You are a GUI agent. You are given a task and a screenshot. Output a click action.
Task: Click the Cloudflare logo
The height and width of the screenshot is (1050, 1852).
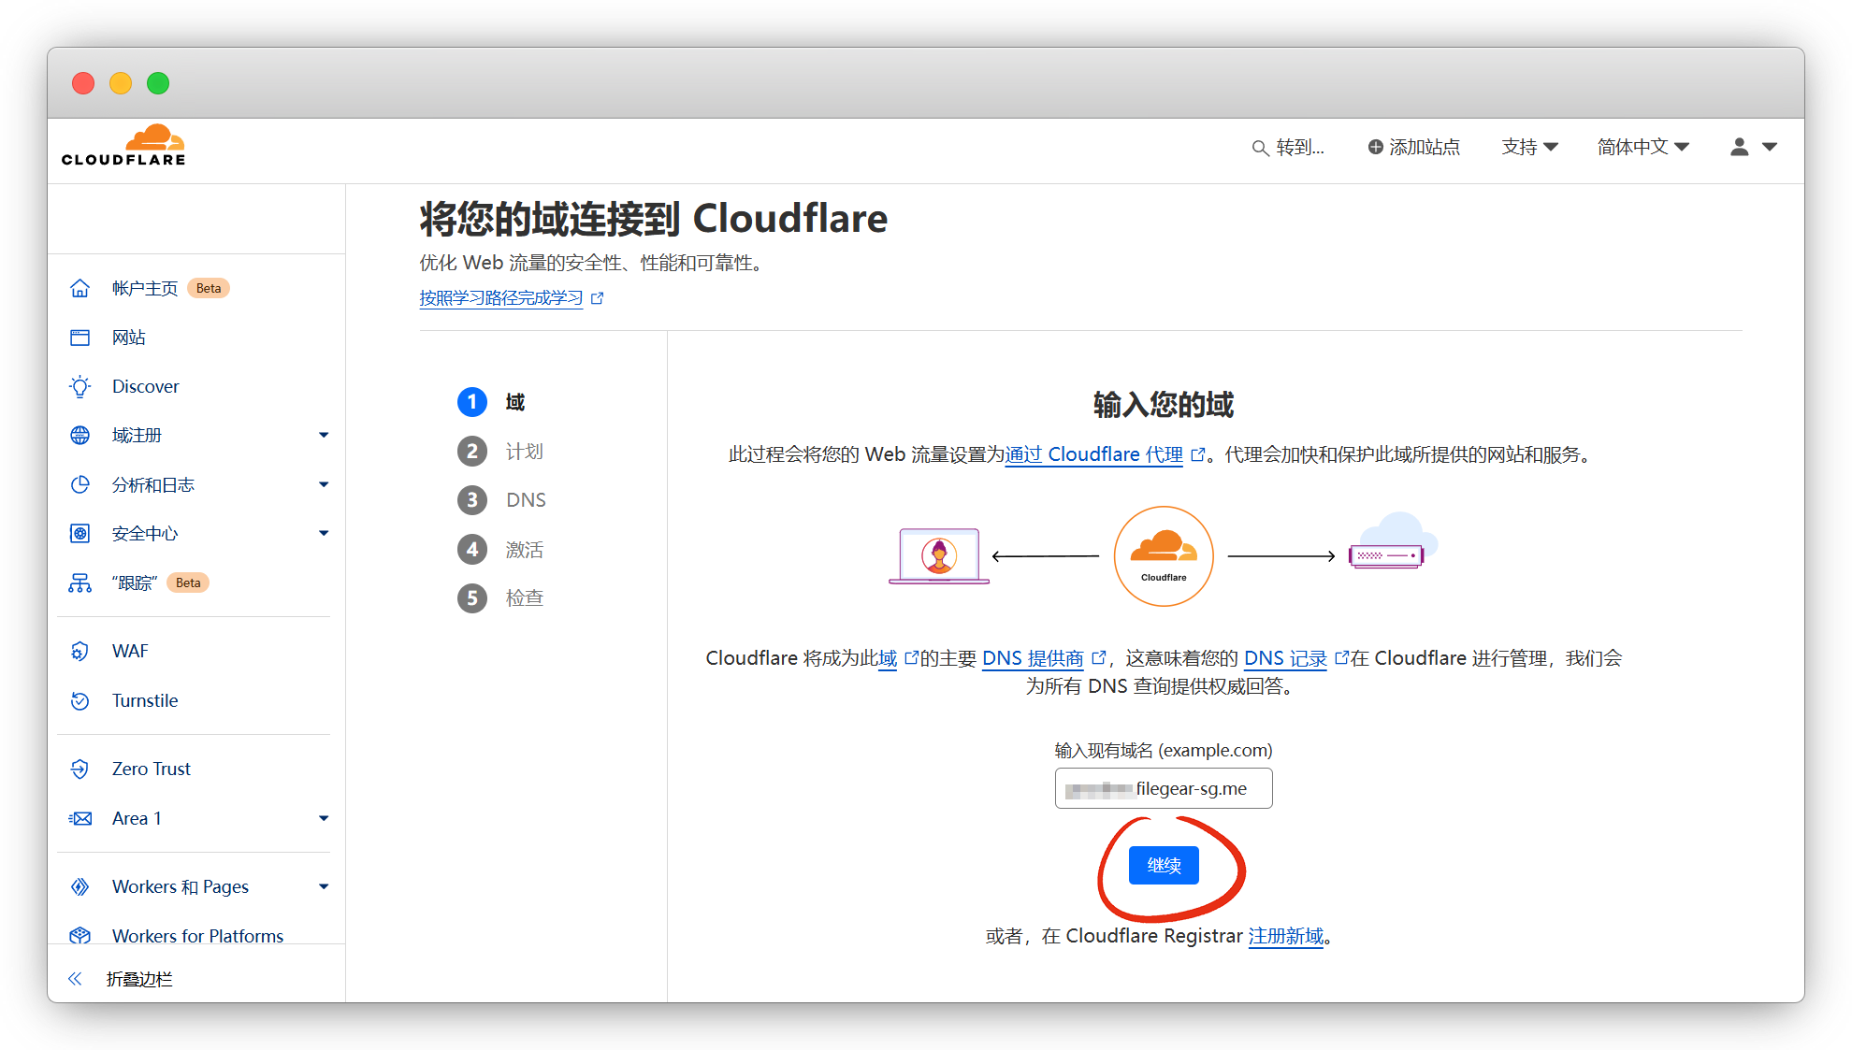tap(123, 146)
